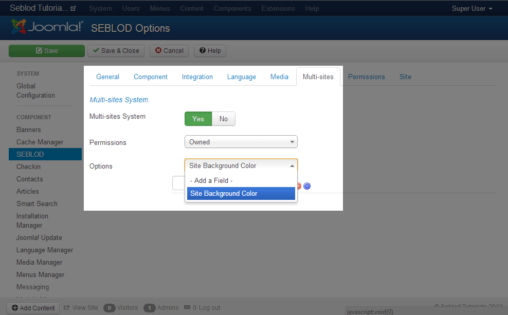Click the 'Multi-sites System.' italic heading
This screenshot has width=508, height=315.
coord(120,100)
